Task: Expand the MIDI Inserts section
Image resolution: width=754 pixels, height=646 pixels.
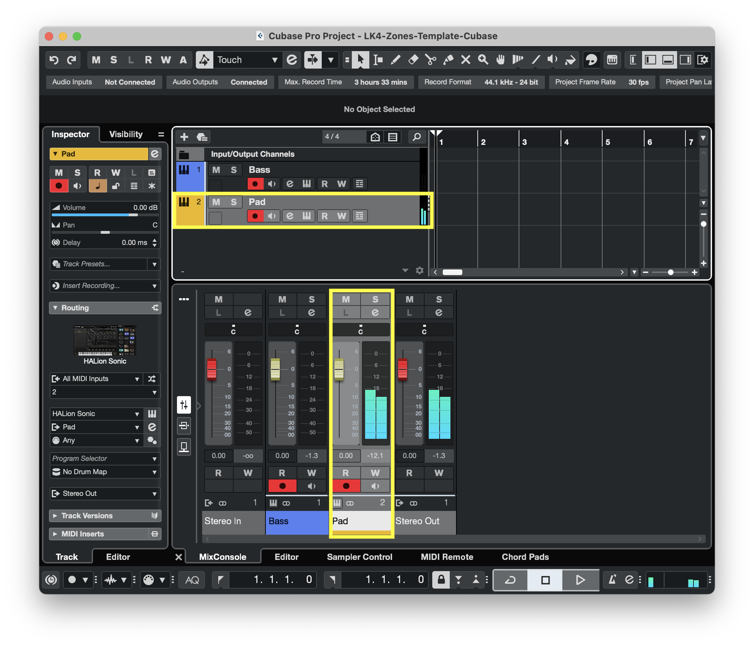Action: [55, 534]
